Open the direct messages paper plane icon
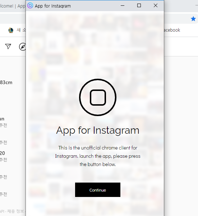 tap(8, 46)
